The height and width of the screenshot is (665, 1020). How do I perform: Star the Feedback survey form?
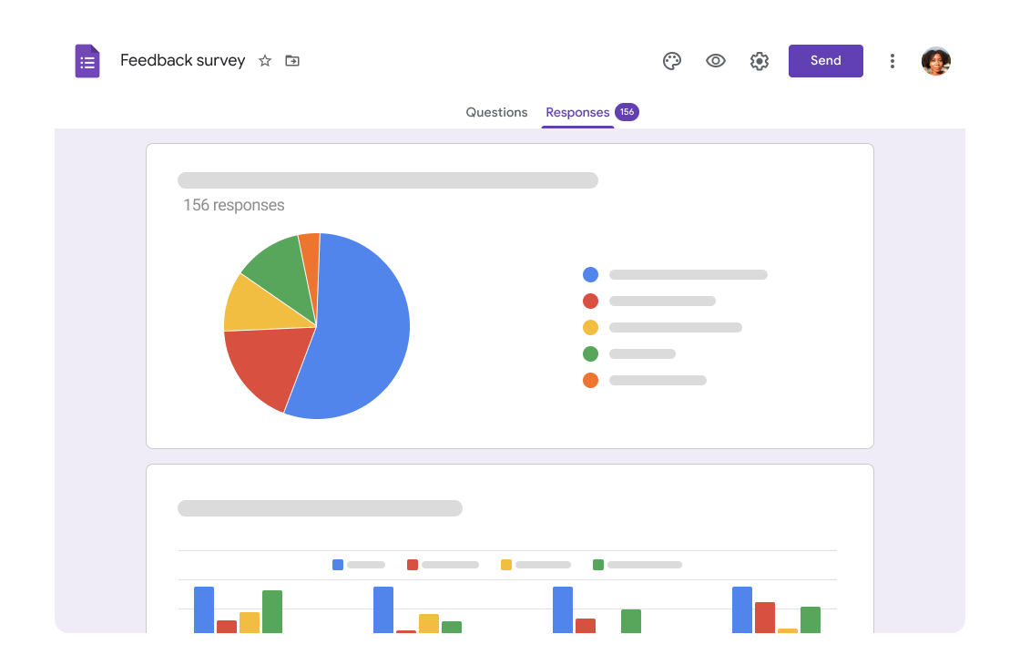[264, 60]
